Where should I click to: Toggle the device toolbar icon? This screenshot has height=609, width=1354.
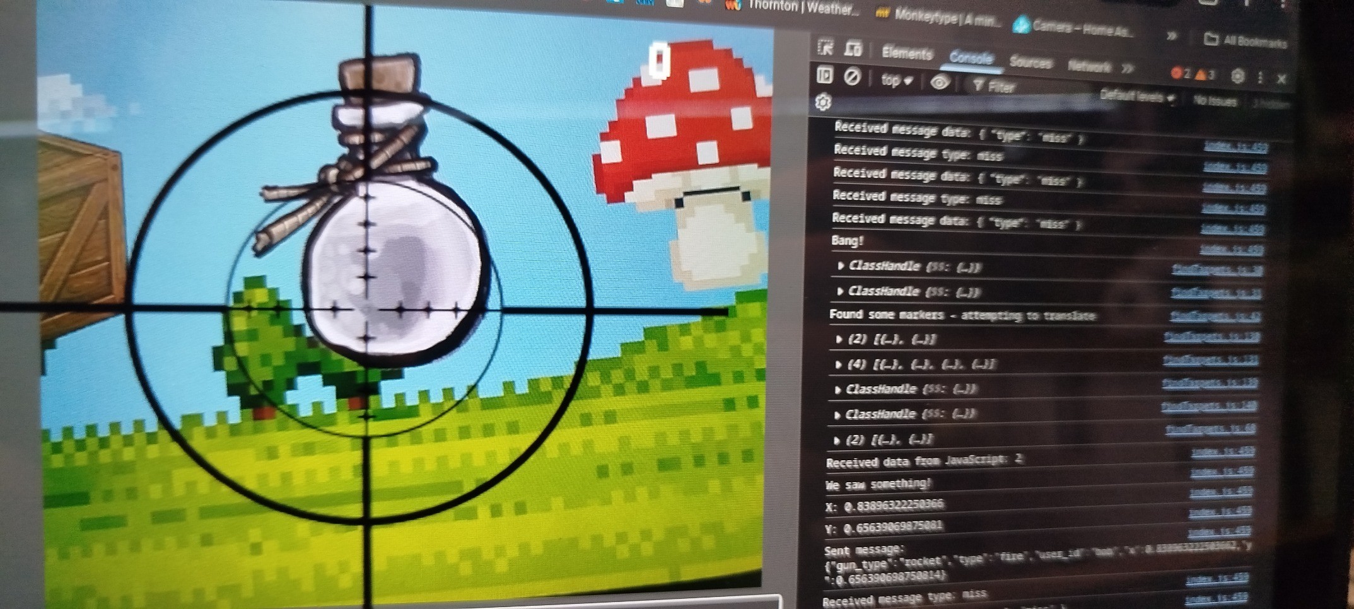853,48
